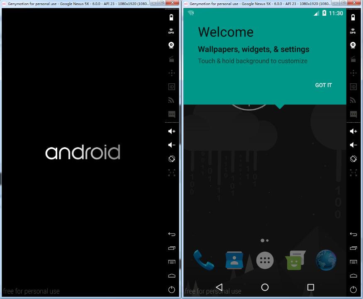Click the recent apps icon in the right emulator sidebar
Screen dimensions: 363x299
pyautogui.click(x=353, y=248)
